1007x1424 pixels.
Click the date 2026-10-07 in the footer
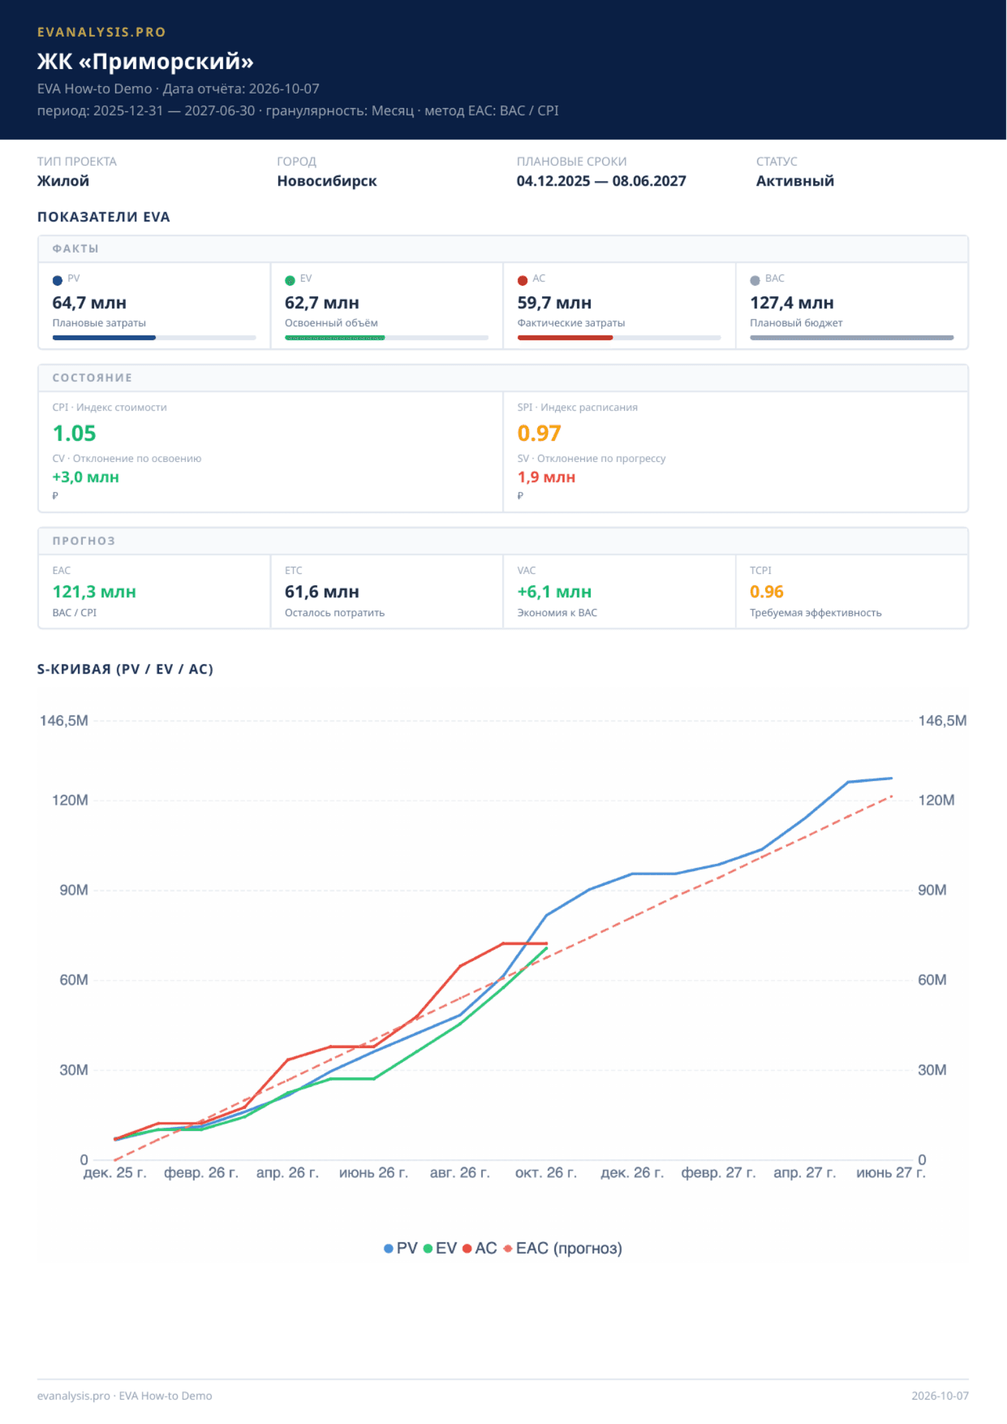point(940,1395)
